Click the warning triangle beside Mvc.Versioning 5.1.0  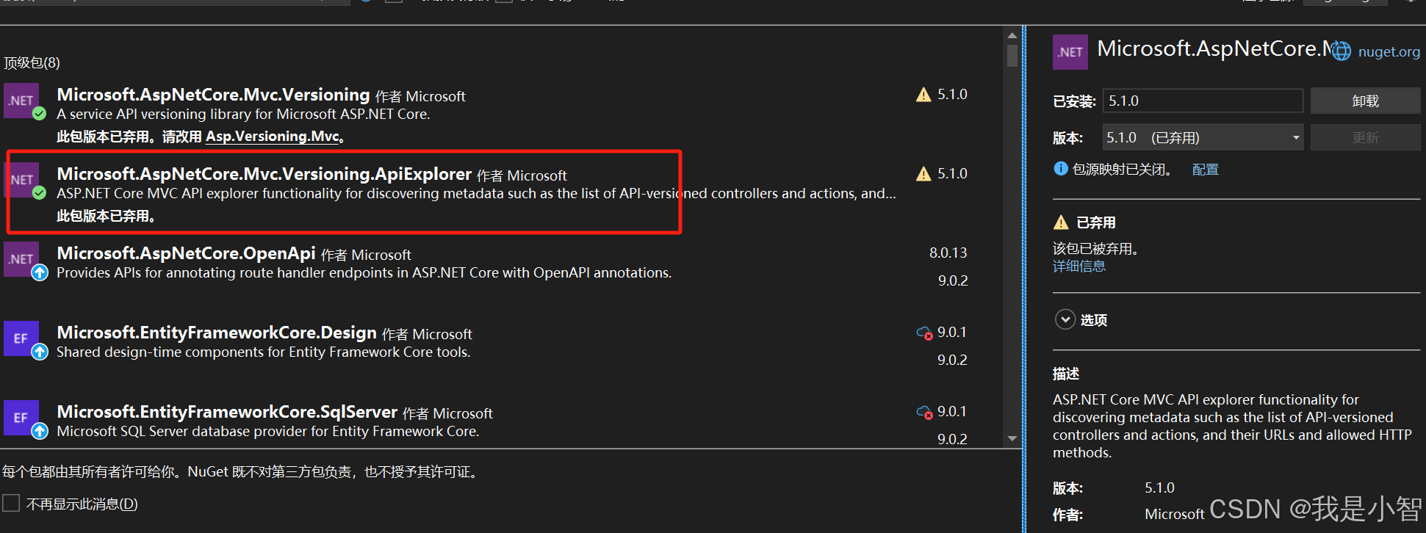(923, 95)
